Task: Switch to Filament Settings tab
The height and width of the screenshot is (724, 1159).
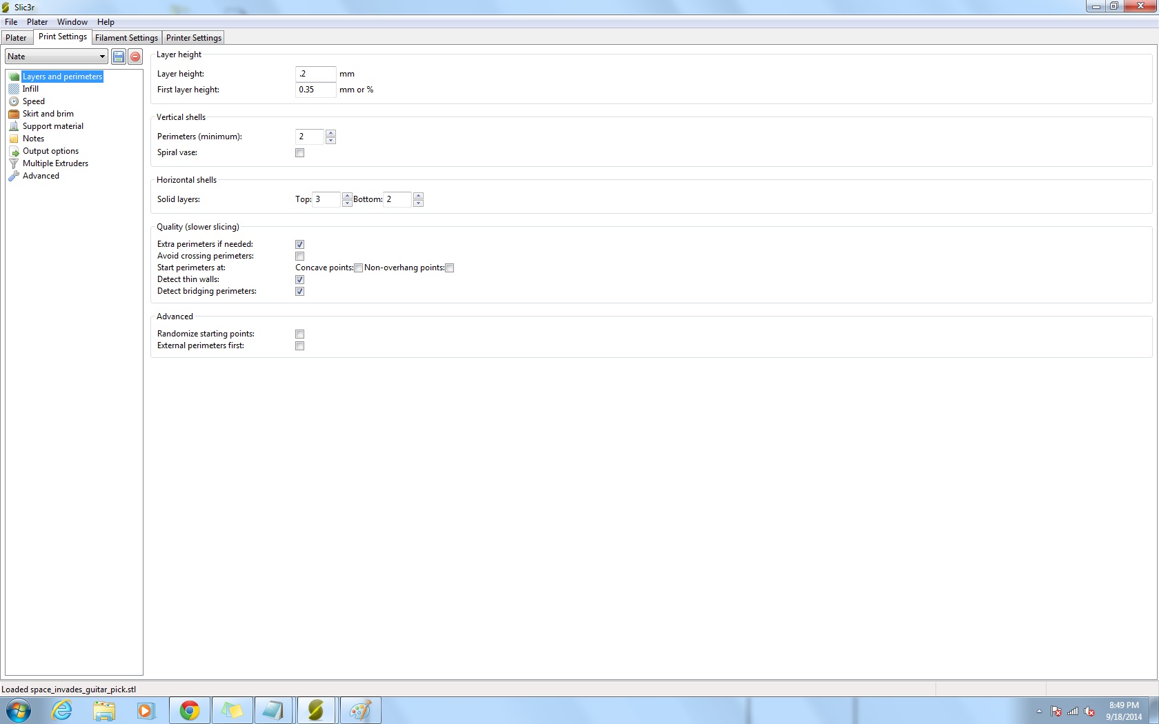Action: click(x=126, y=38)
